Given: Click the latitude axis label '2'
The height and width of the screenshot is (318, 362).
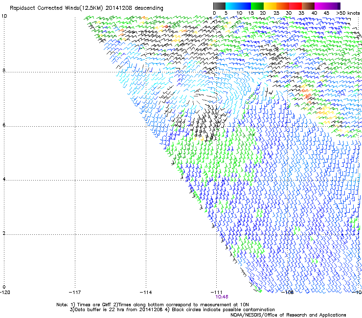Looking at the screenshot, I should pos(4,233).
